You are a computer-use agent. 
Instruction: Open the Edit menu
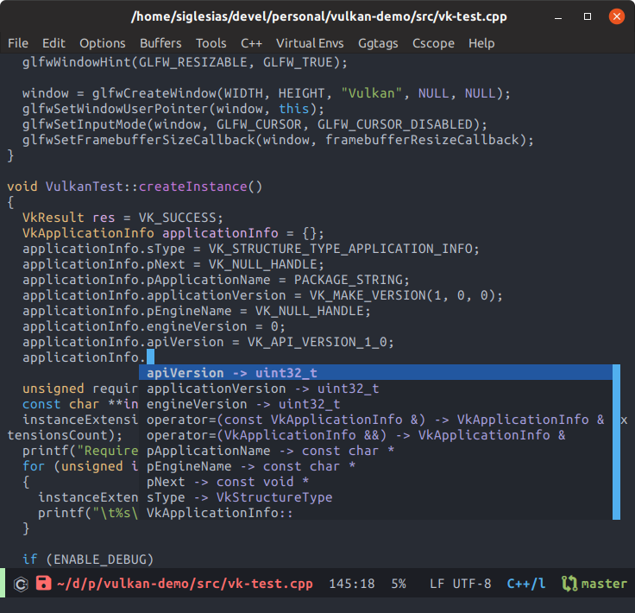click(53, 43)
